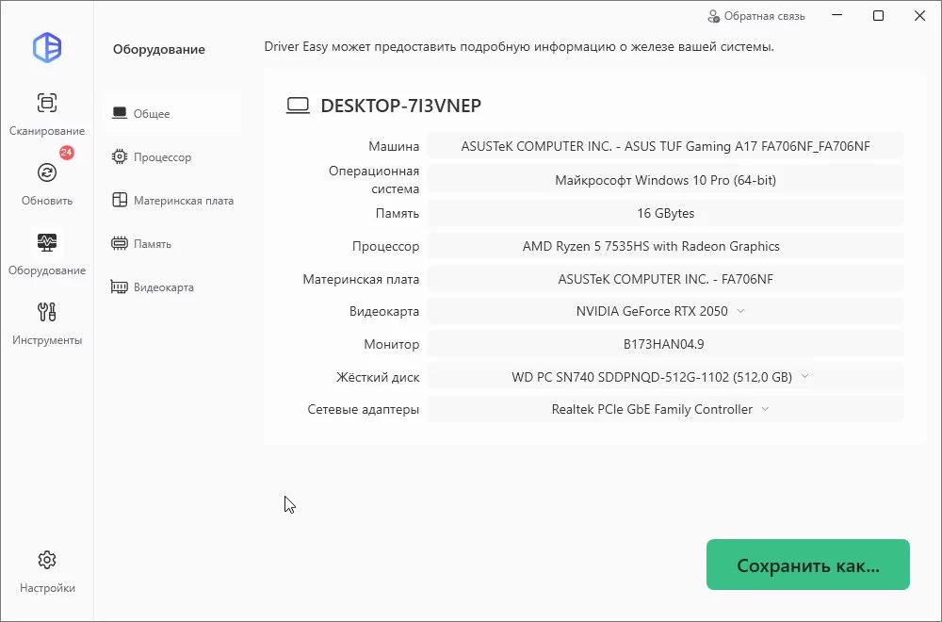The height and width of the screenshot is (622, 942).
Task: Click the red 24 updates badge
Action: (67, 153)
